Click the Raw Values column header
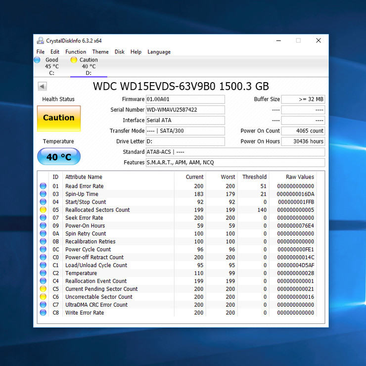The height and width of the screenshot is (366, 366). [x=299, y=177]
